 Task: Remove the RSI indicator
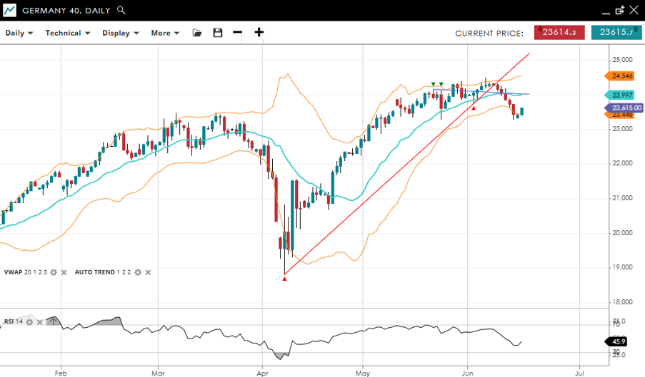41,321
